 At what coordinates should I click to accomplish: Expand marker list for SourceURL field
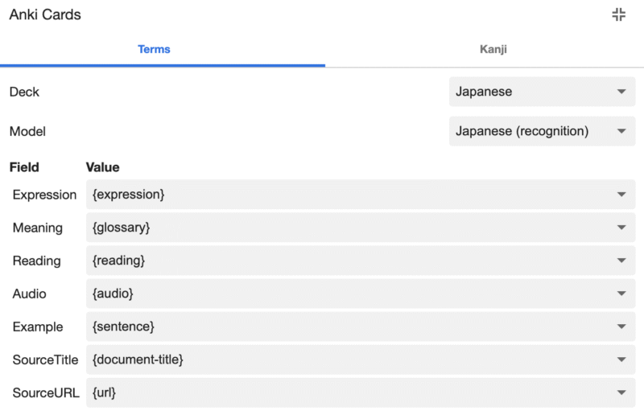pyautogui.click(x=621, y=392)
